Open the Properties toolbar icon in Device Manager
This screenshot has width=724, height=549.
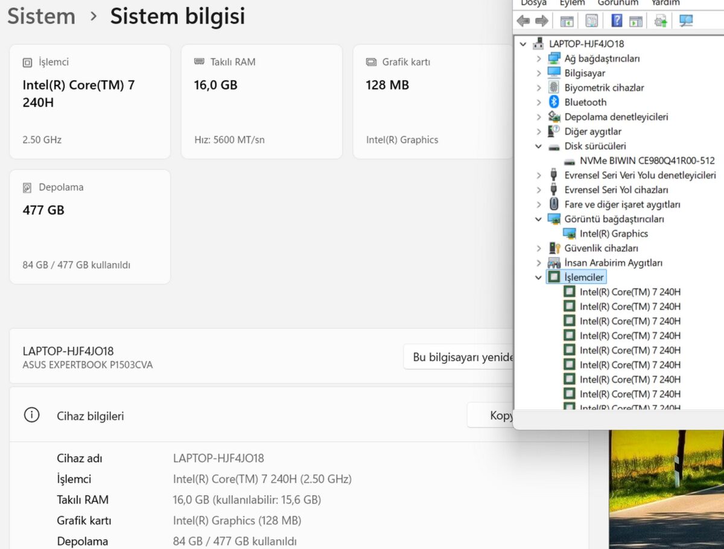[592, 21]
